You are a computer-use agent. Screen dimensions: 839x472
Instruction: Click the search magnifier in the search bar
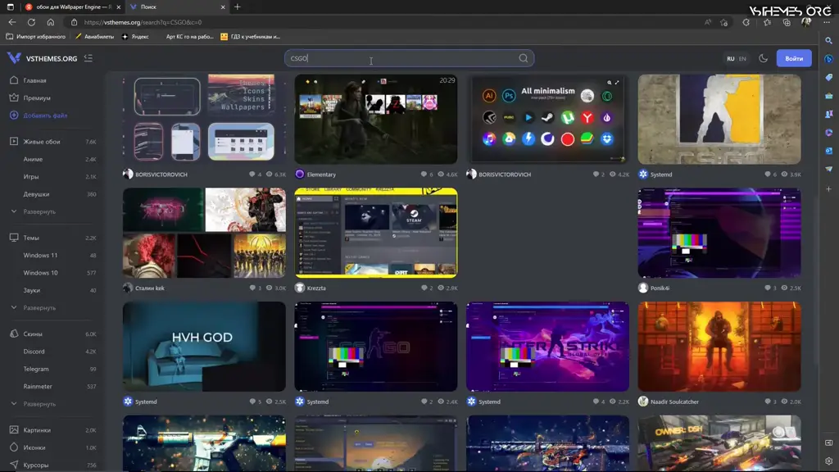point(523,58)
